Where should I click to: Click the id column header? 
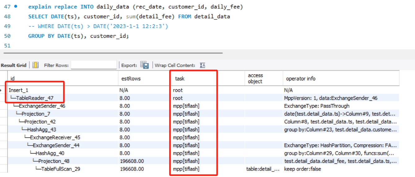(12, 78)
